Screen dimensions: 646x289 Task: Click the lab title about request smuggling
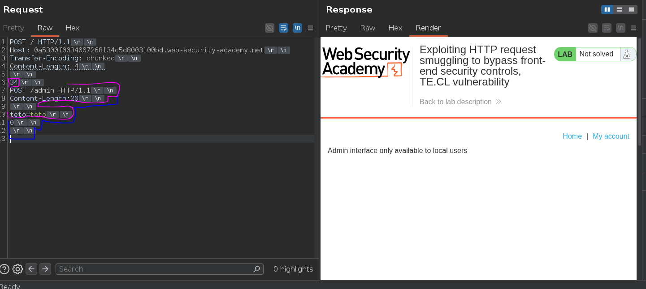click(482, 66)
